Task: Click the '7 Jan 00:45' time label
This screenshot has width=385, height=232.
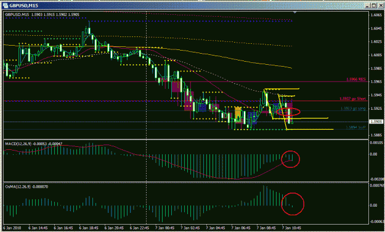Action: (x=164, y=228)
